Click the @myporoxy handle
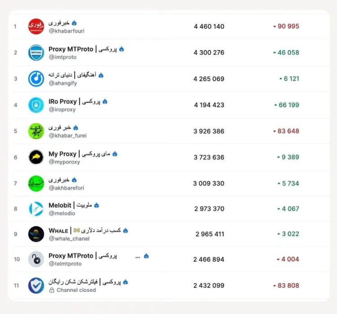Image resolution: width=337 pixels, height=314 pixels. pos(64,162)
